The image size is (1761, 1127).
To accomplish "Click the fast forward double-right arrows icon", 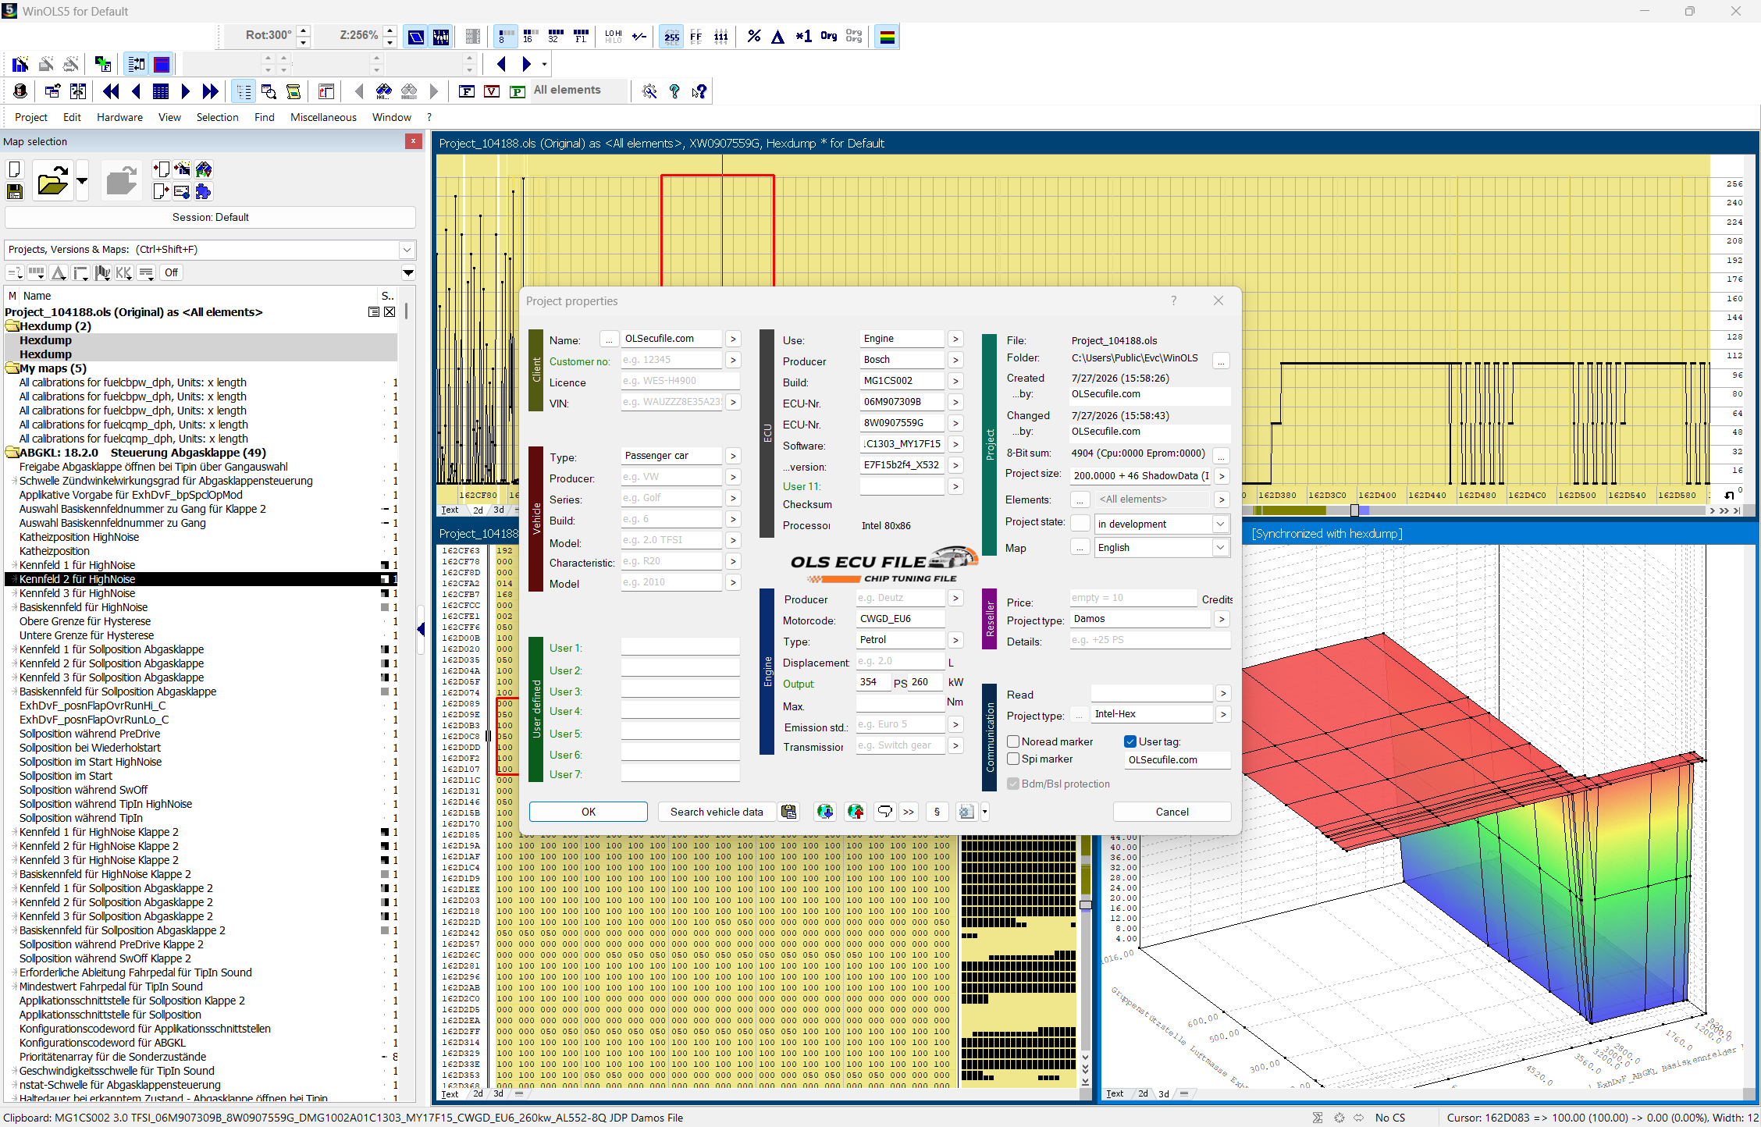I will pyautogui.click(x=211, y=91).
